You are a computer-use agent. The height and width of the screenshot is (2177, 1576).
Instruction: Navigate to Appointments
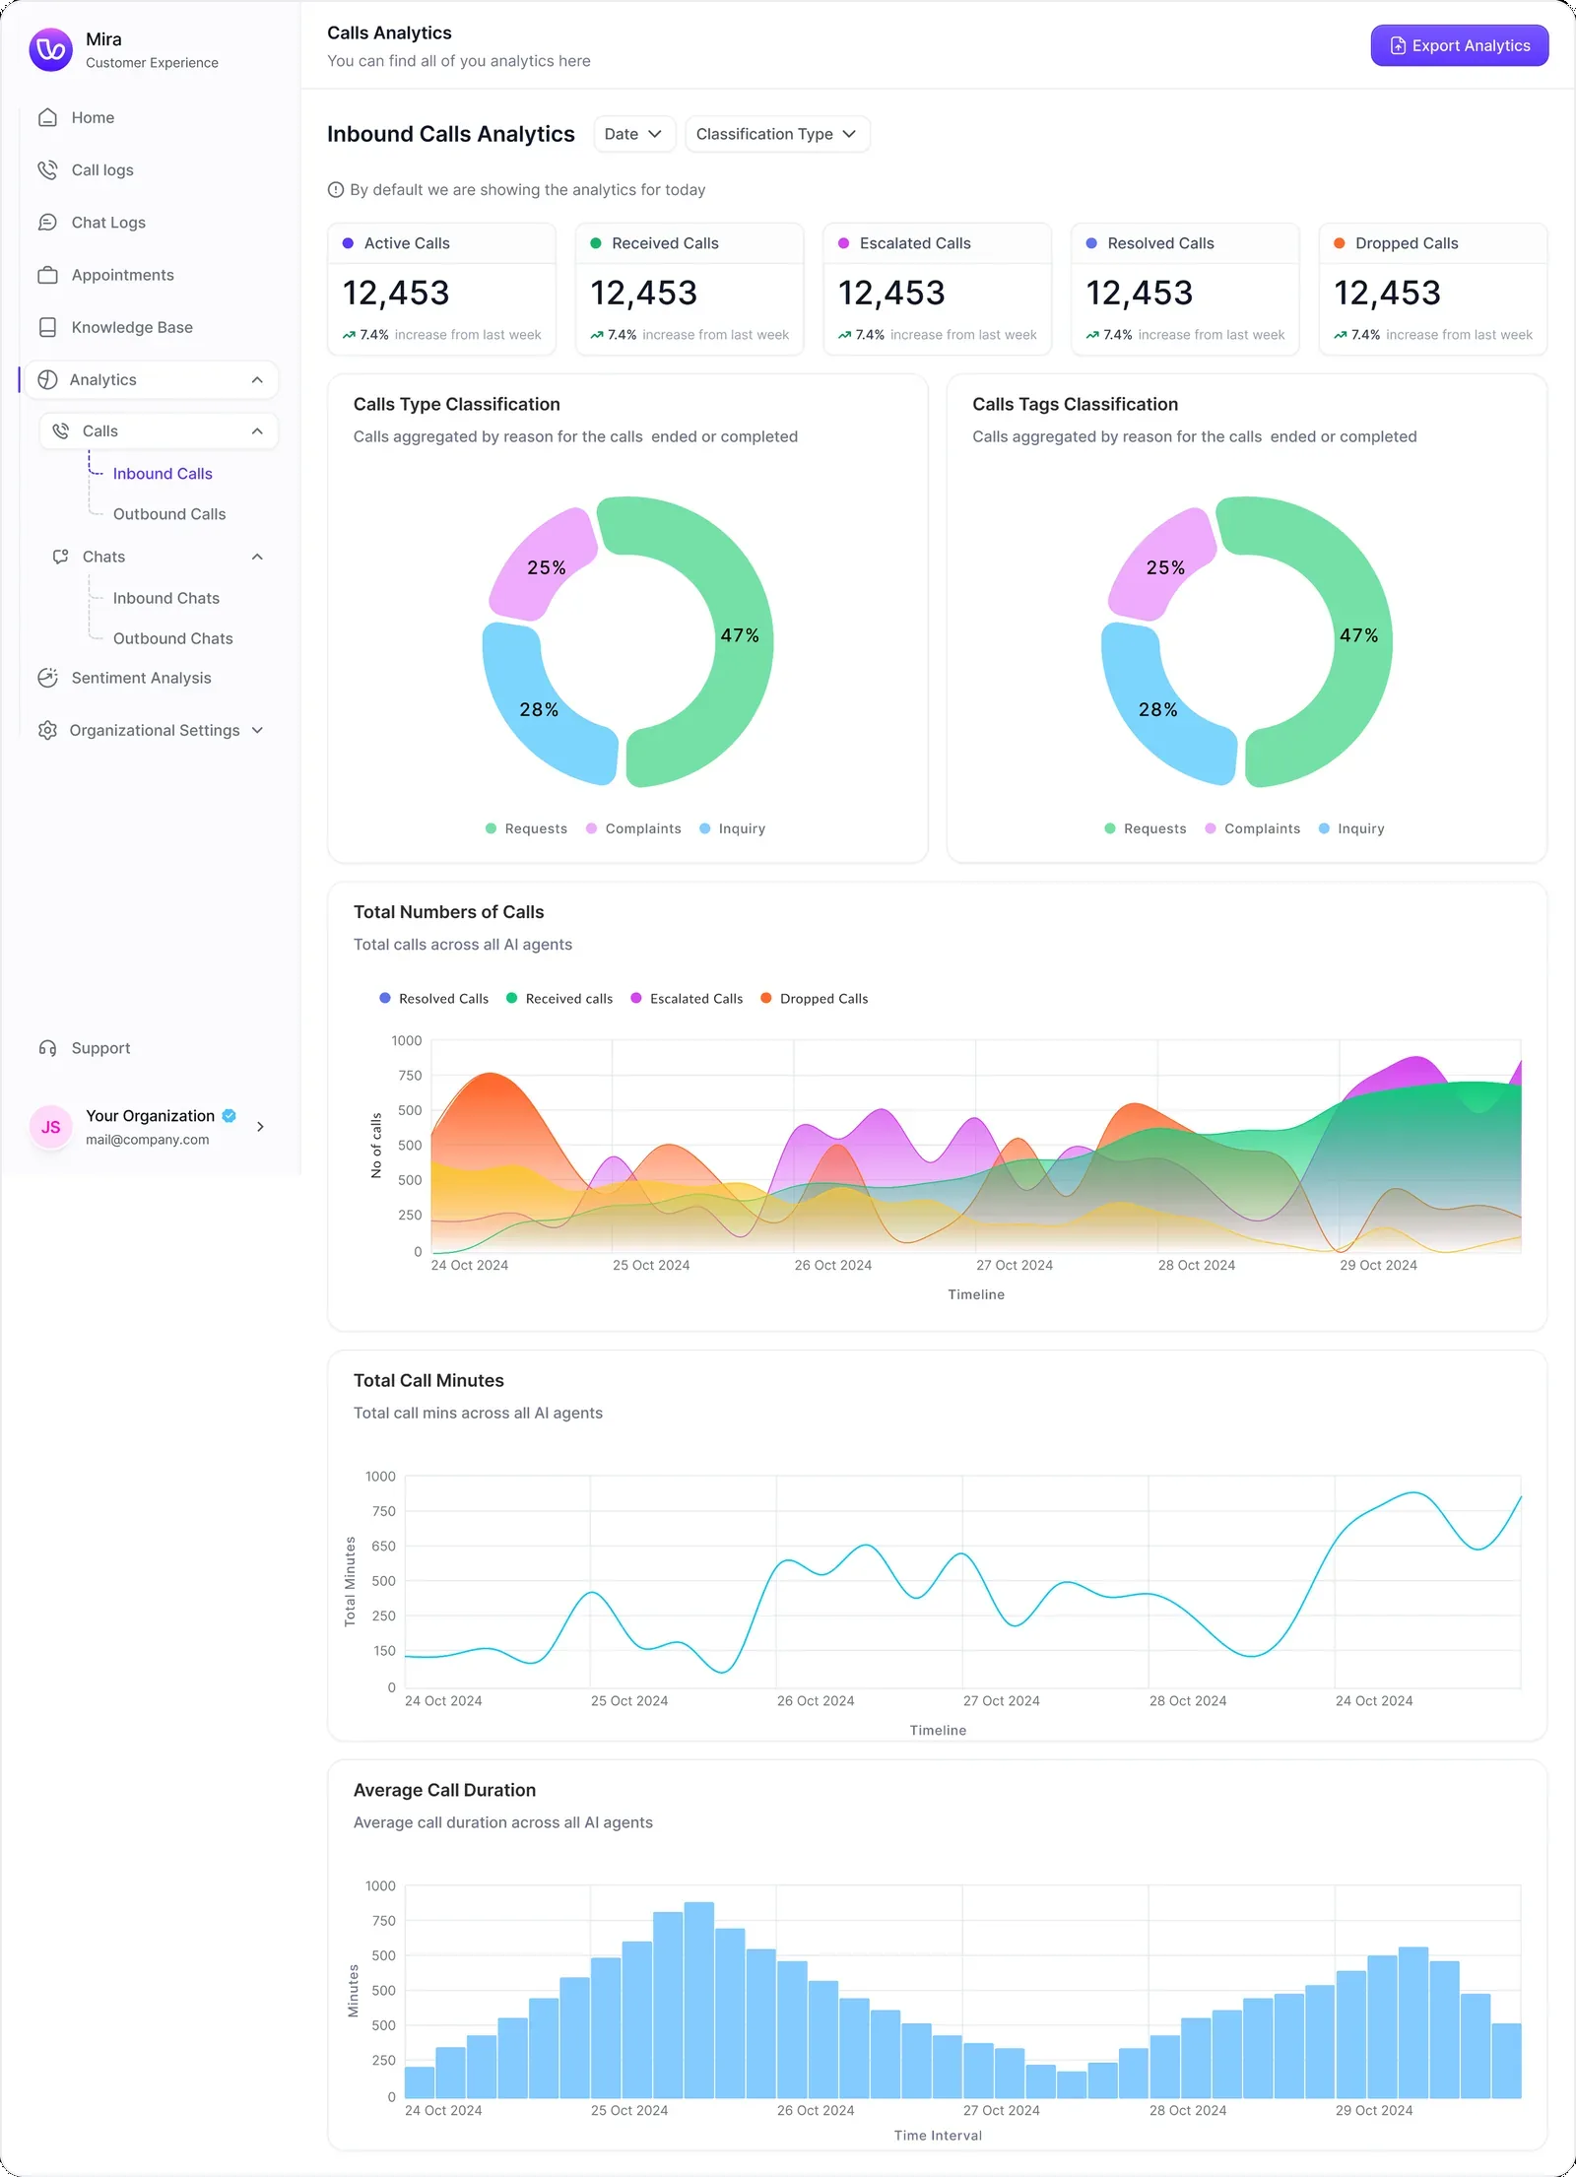pyautogui.click(x=122, y=275)
